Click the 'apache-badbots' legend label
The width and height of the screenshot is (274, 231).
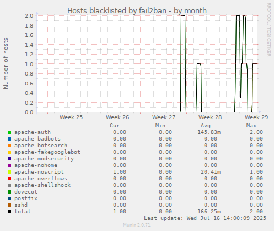pos(37,139)
